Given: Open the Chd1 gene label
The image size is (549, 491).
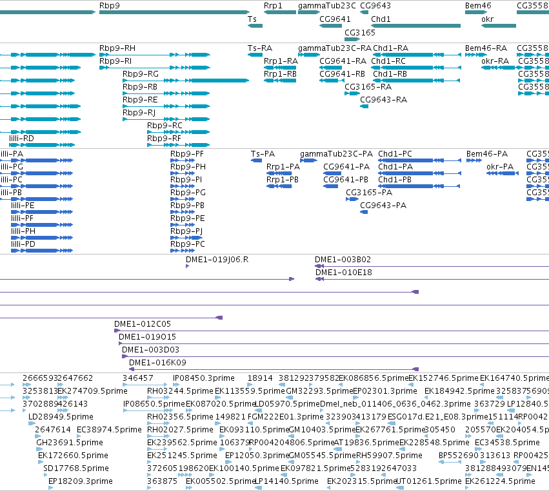Looking at the screenshot, I should tap(381, 19).
